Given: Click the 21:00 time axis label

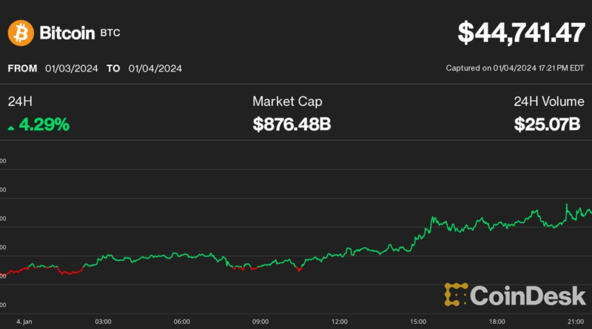Looking at the screenshot, I should (x=576, y=322).
